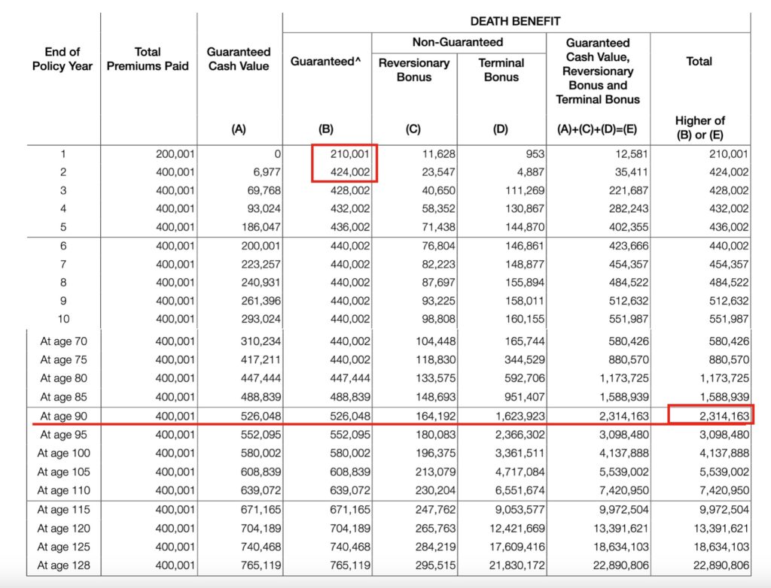
Task: Select the Total Premiums Paid column header
Action: (x=147, y=59)
